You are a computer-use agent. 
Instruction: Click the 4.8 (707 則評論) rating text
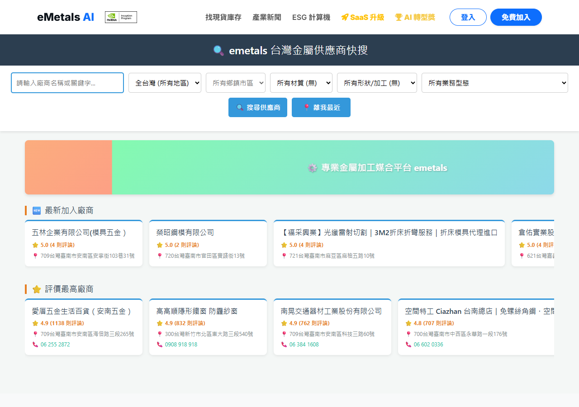tap(434, 323)
